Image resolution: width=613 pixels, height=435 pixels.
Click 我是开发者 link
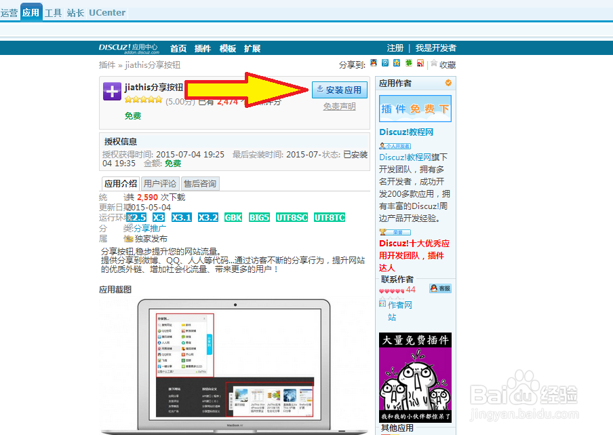435,48
